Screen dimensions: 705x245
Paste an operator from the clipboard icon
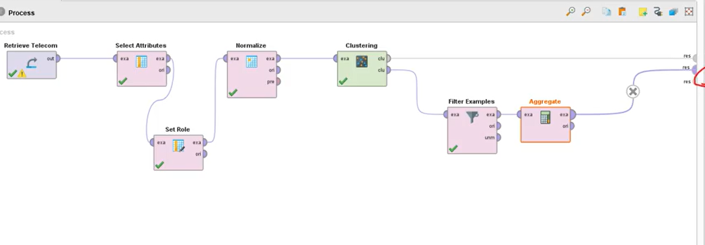click(x=622, y=11)
